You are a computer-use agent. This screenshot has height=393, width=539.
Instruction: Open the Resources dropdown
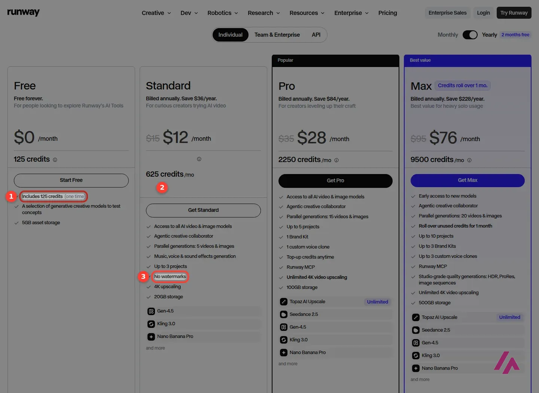(x=307, y=13)
